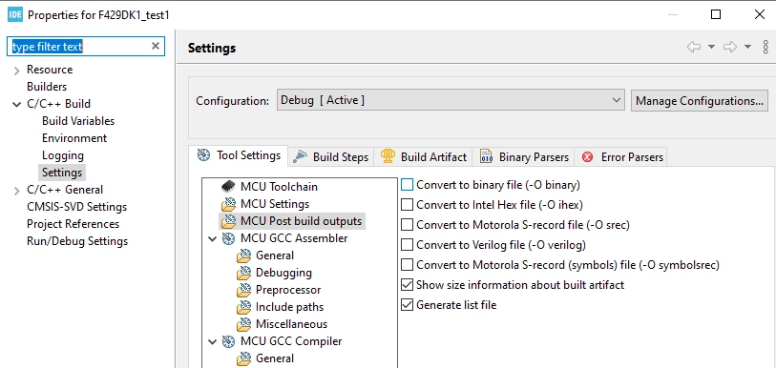This screenshot has width=776, height=368.
Task: Select Logging tree item
Action: (x=63, y=155)
